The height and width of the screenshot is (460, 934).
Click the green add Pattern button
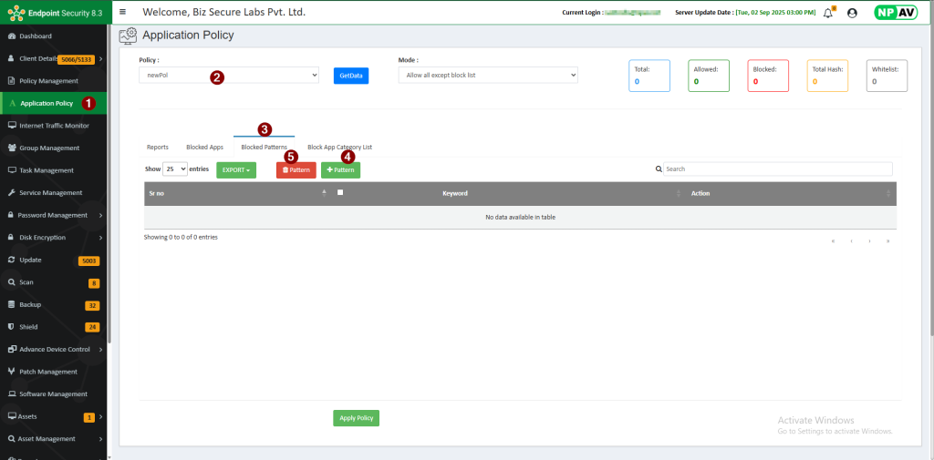(340, 169)
